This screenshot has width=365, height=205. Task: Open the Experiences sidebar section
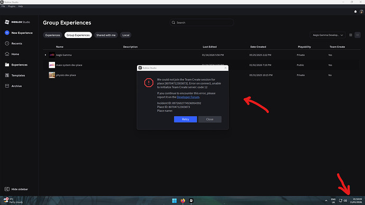16,65
